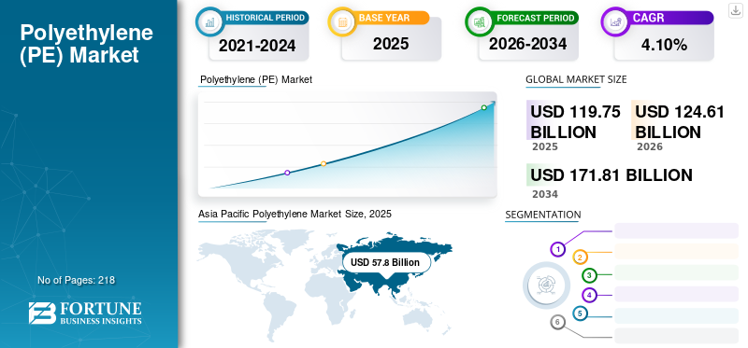Click the segmentation center circle icon
This screenshot has width=748, height=348.
point(546,285)
